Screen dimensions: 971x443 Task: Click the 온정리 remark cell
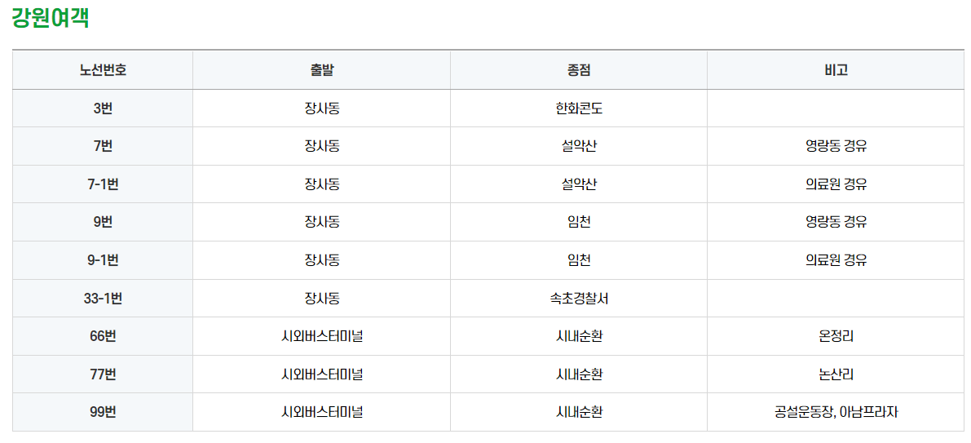pos(836,336)
